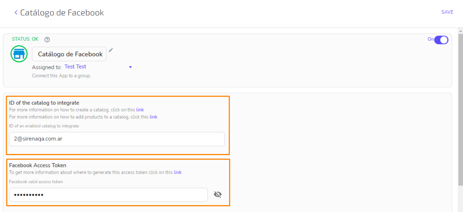Click the green store app icon
Viewport: 463px width, 212px height.
[19, 54]
